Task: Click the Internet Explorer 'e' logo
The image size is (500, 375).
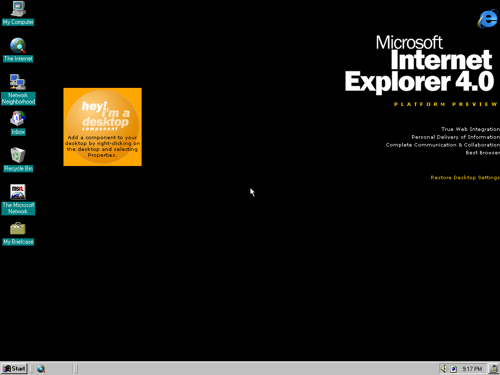Action: (x=487, y=19)
